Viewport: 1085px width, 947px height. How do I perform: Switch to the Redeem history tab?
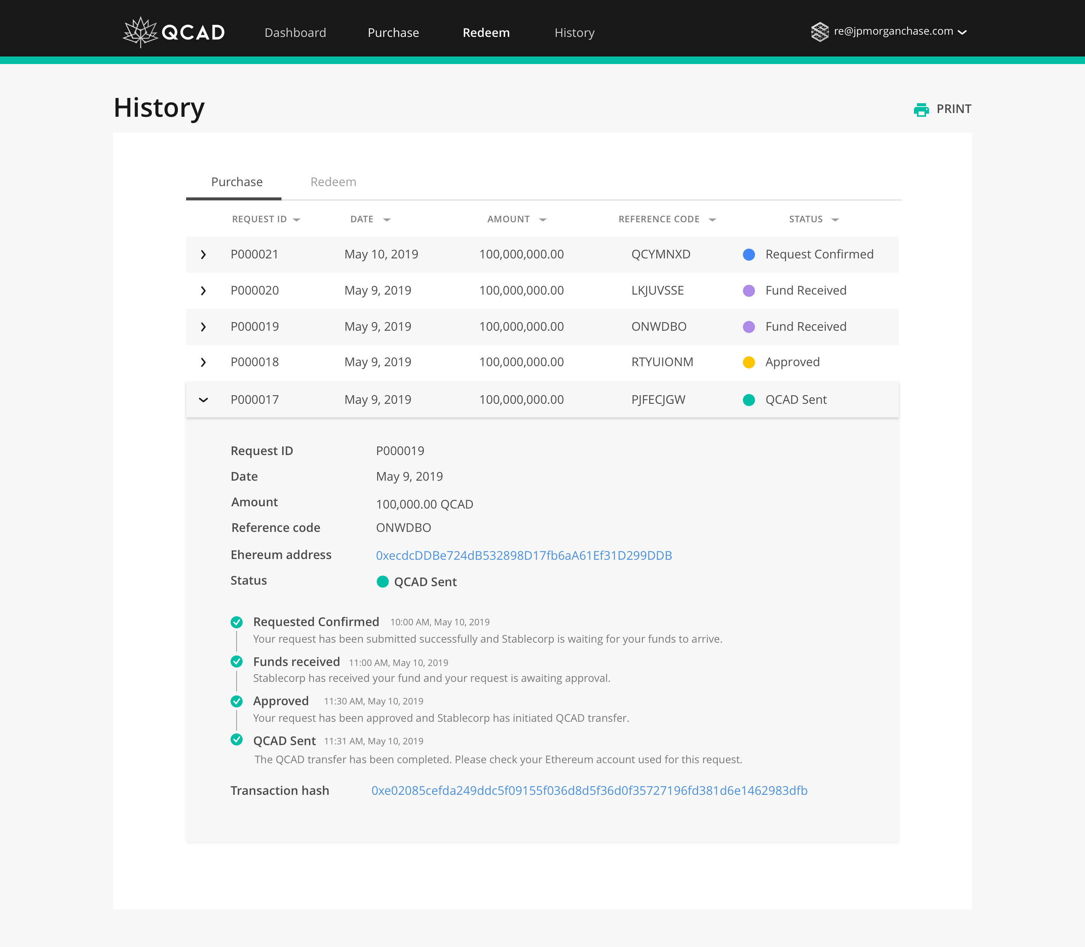[x=333, y=182]
